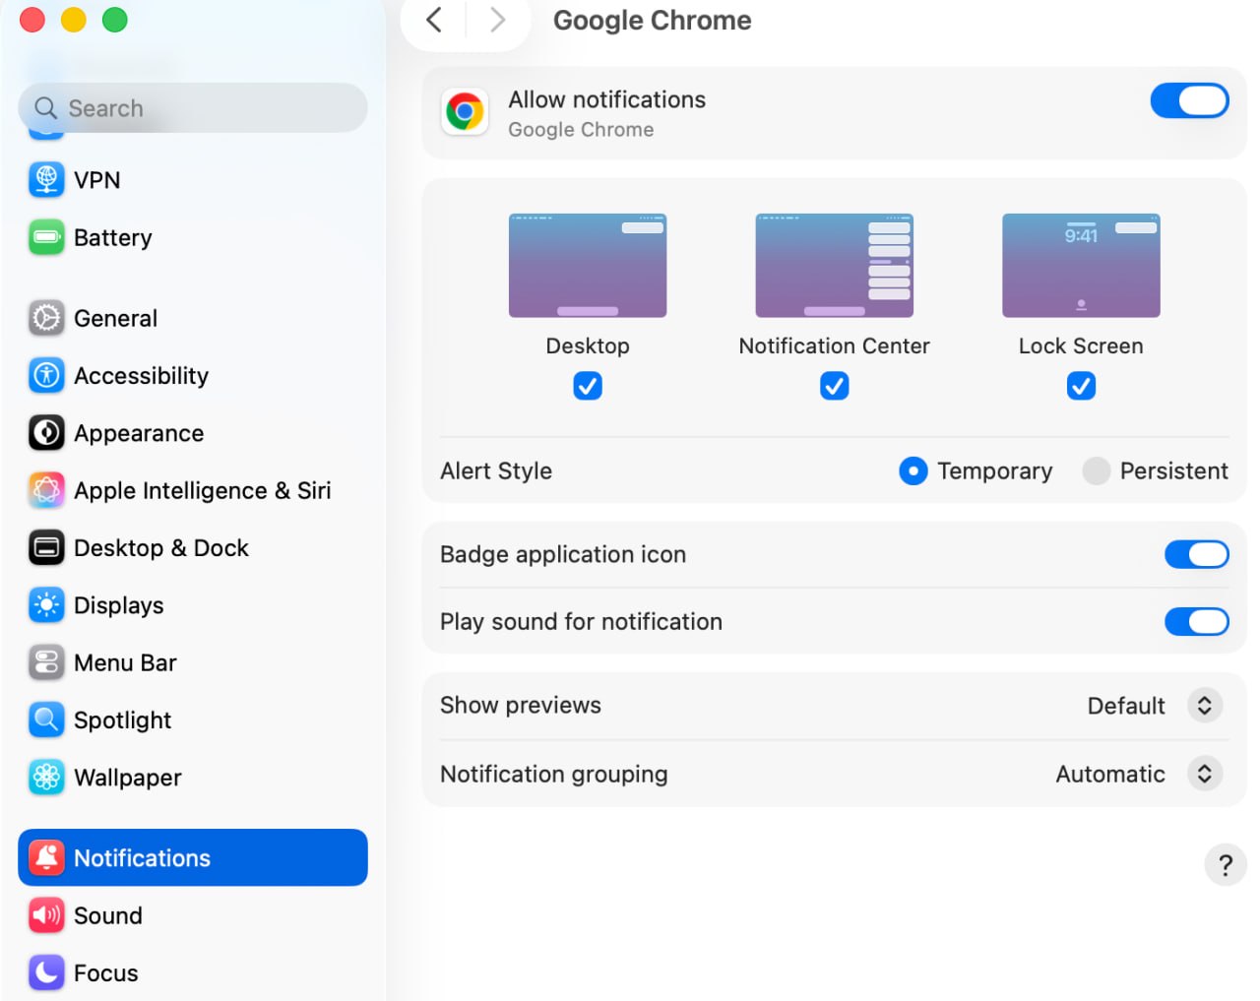Open the Notifications settings pane
1260x1001 pixels.
(193, 857)
